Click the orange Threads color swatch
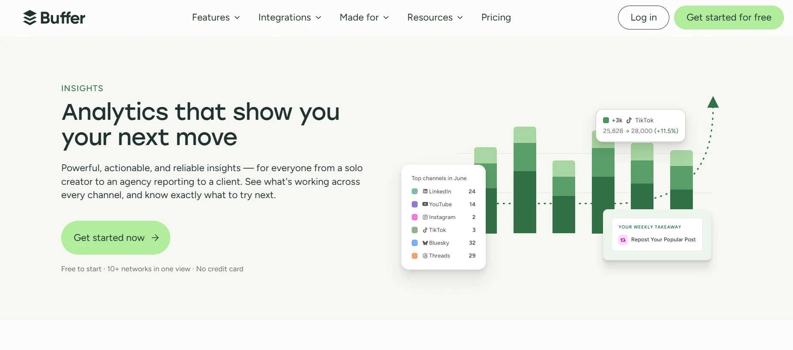The height and width of the screenshot is (350, 793). 415,255
